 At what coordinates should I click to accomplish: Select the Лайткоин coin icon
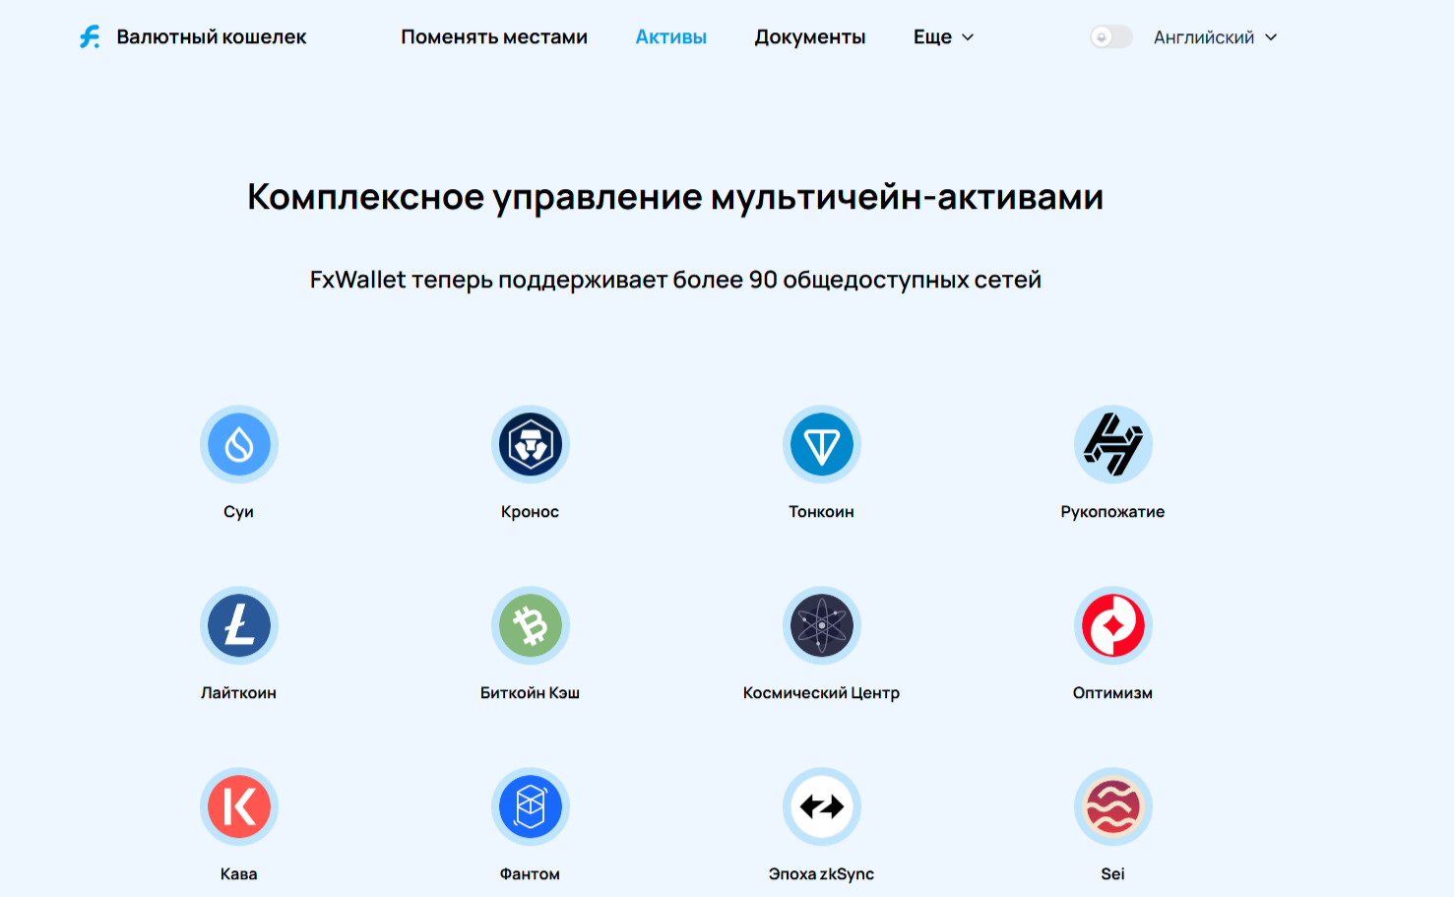point(239,625)
